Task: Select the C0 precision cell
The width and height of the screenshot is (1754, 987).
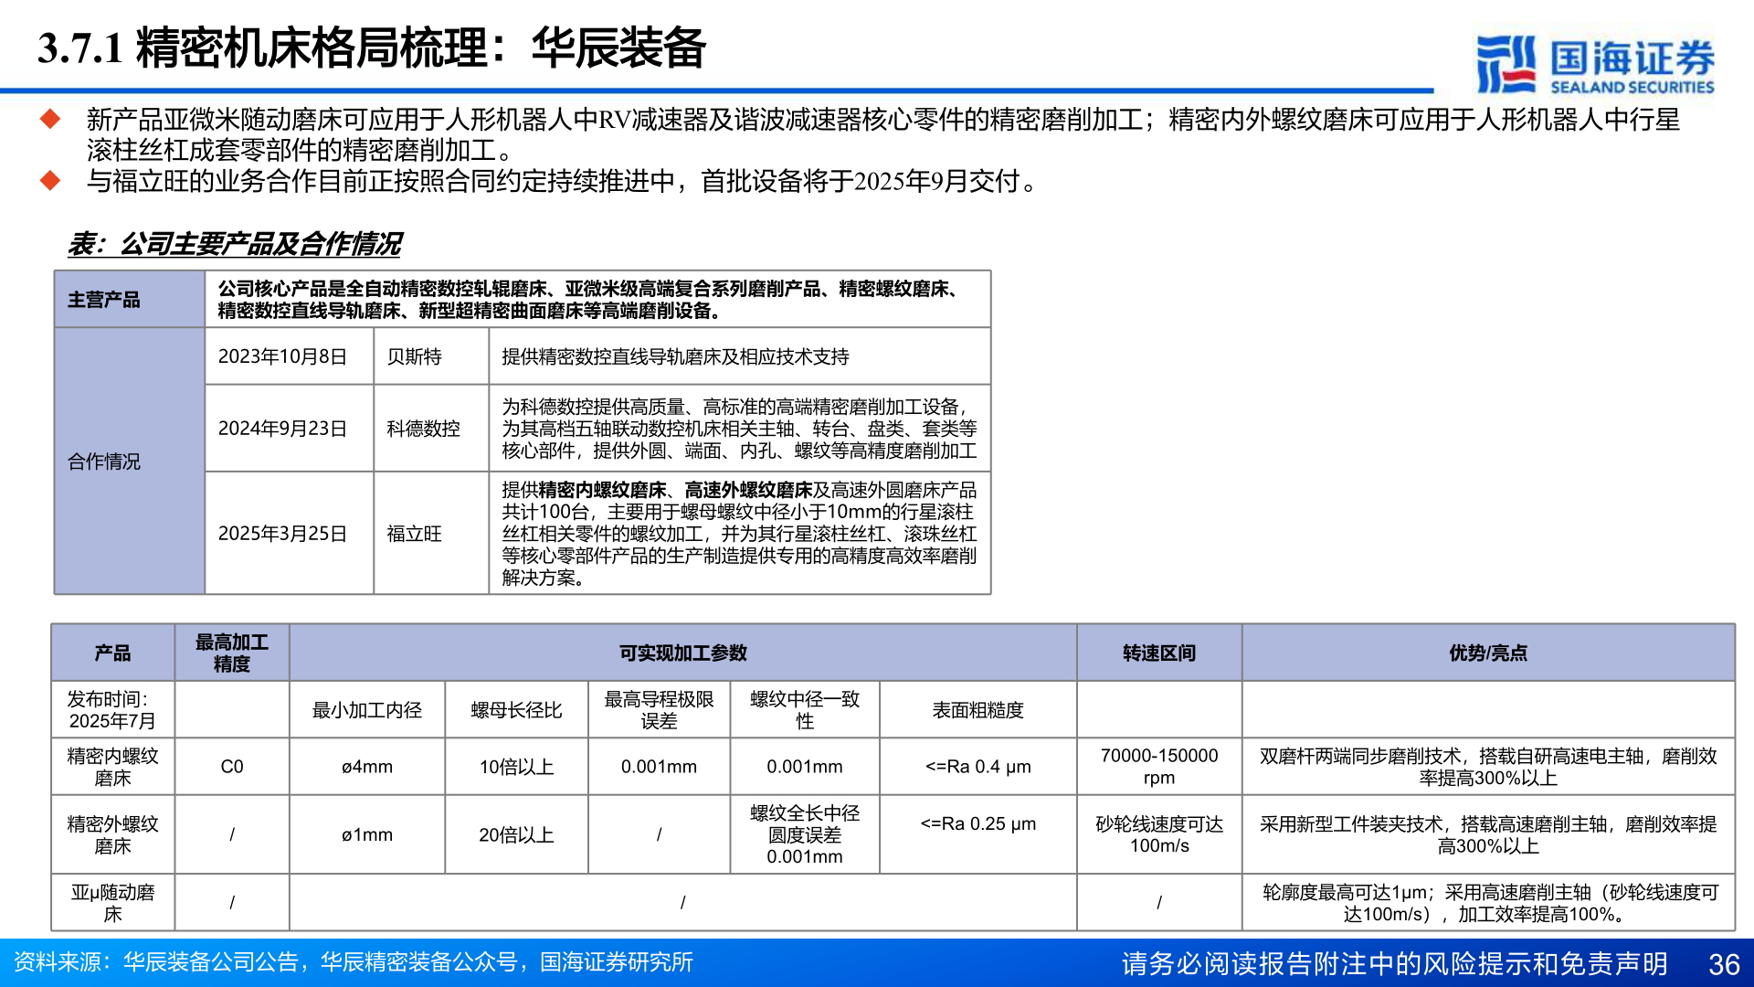Action: pyautogui.click(x=232, y=767)
